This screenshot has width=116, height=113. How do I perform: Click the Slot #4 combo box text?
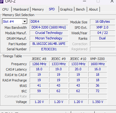[x=8, y=22]
